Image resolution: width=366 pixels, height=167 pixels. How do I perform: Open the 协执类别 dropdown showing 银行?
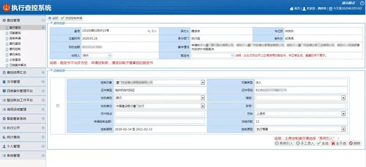[x=160, y=98]
